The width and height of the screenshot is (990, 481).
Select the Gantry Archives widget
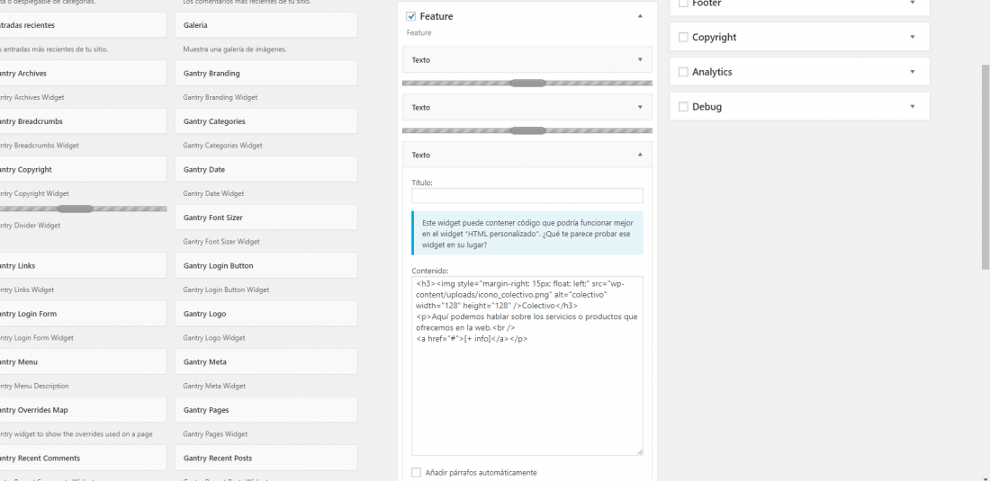[x=84, y=73]
